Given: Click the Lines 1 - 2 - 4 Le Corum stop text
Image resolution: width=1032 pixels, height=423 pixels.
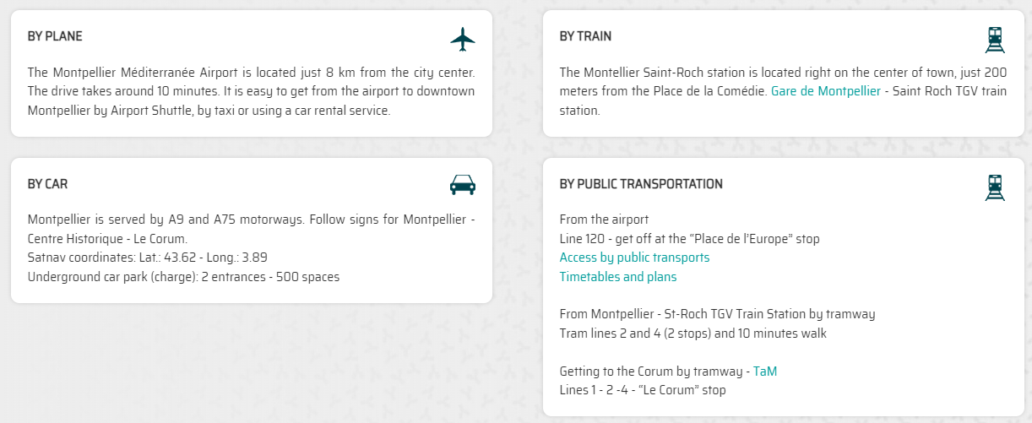Looking at the screenshot, I should tap(643, 390).
